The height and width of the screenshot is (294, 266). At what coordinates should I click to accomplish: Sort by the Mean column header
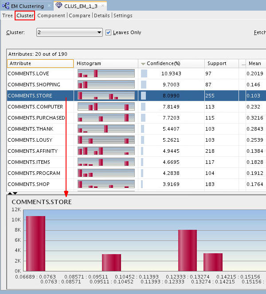coord(256,63)
